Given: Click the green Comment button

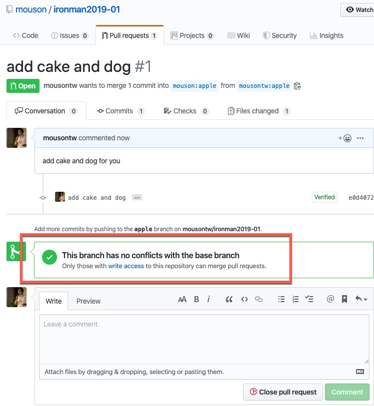Looking at the screenshot, I should click(x=347, y=392).
